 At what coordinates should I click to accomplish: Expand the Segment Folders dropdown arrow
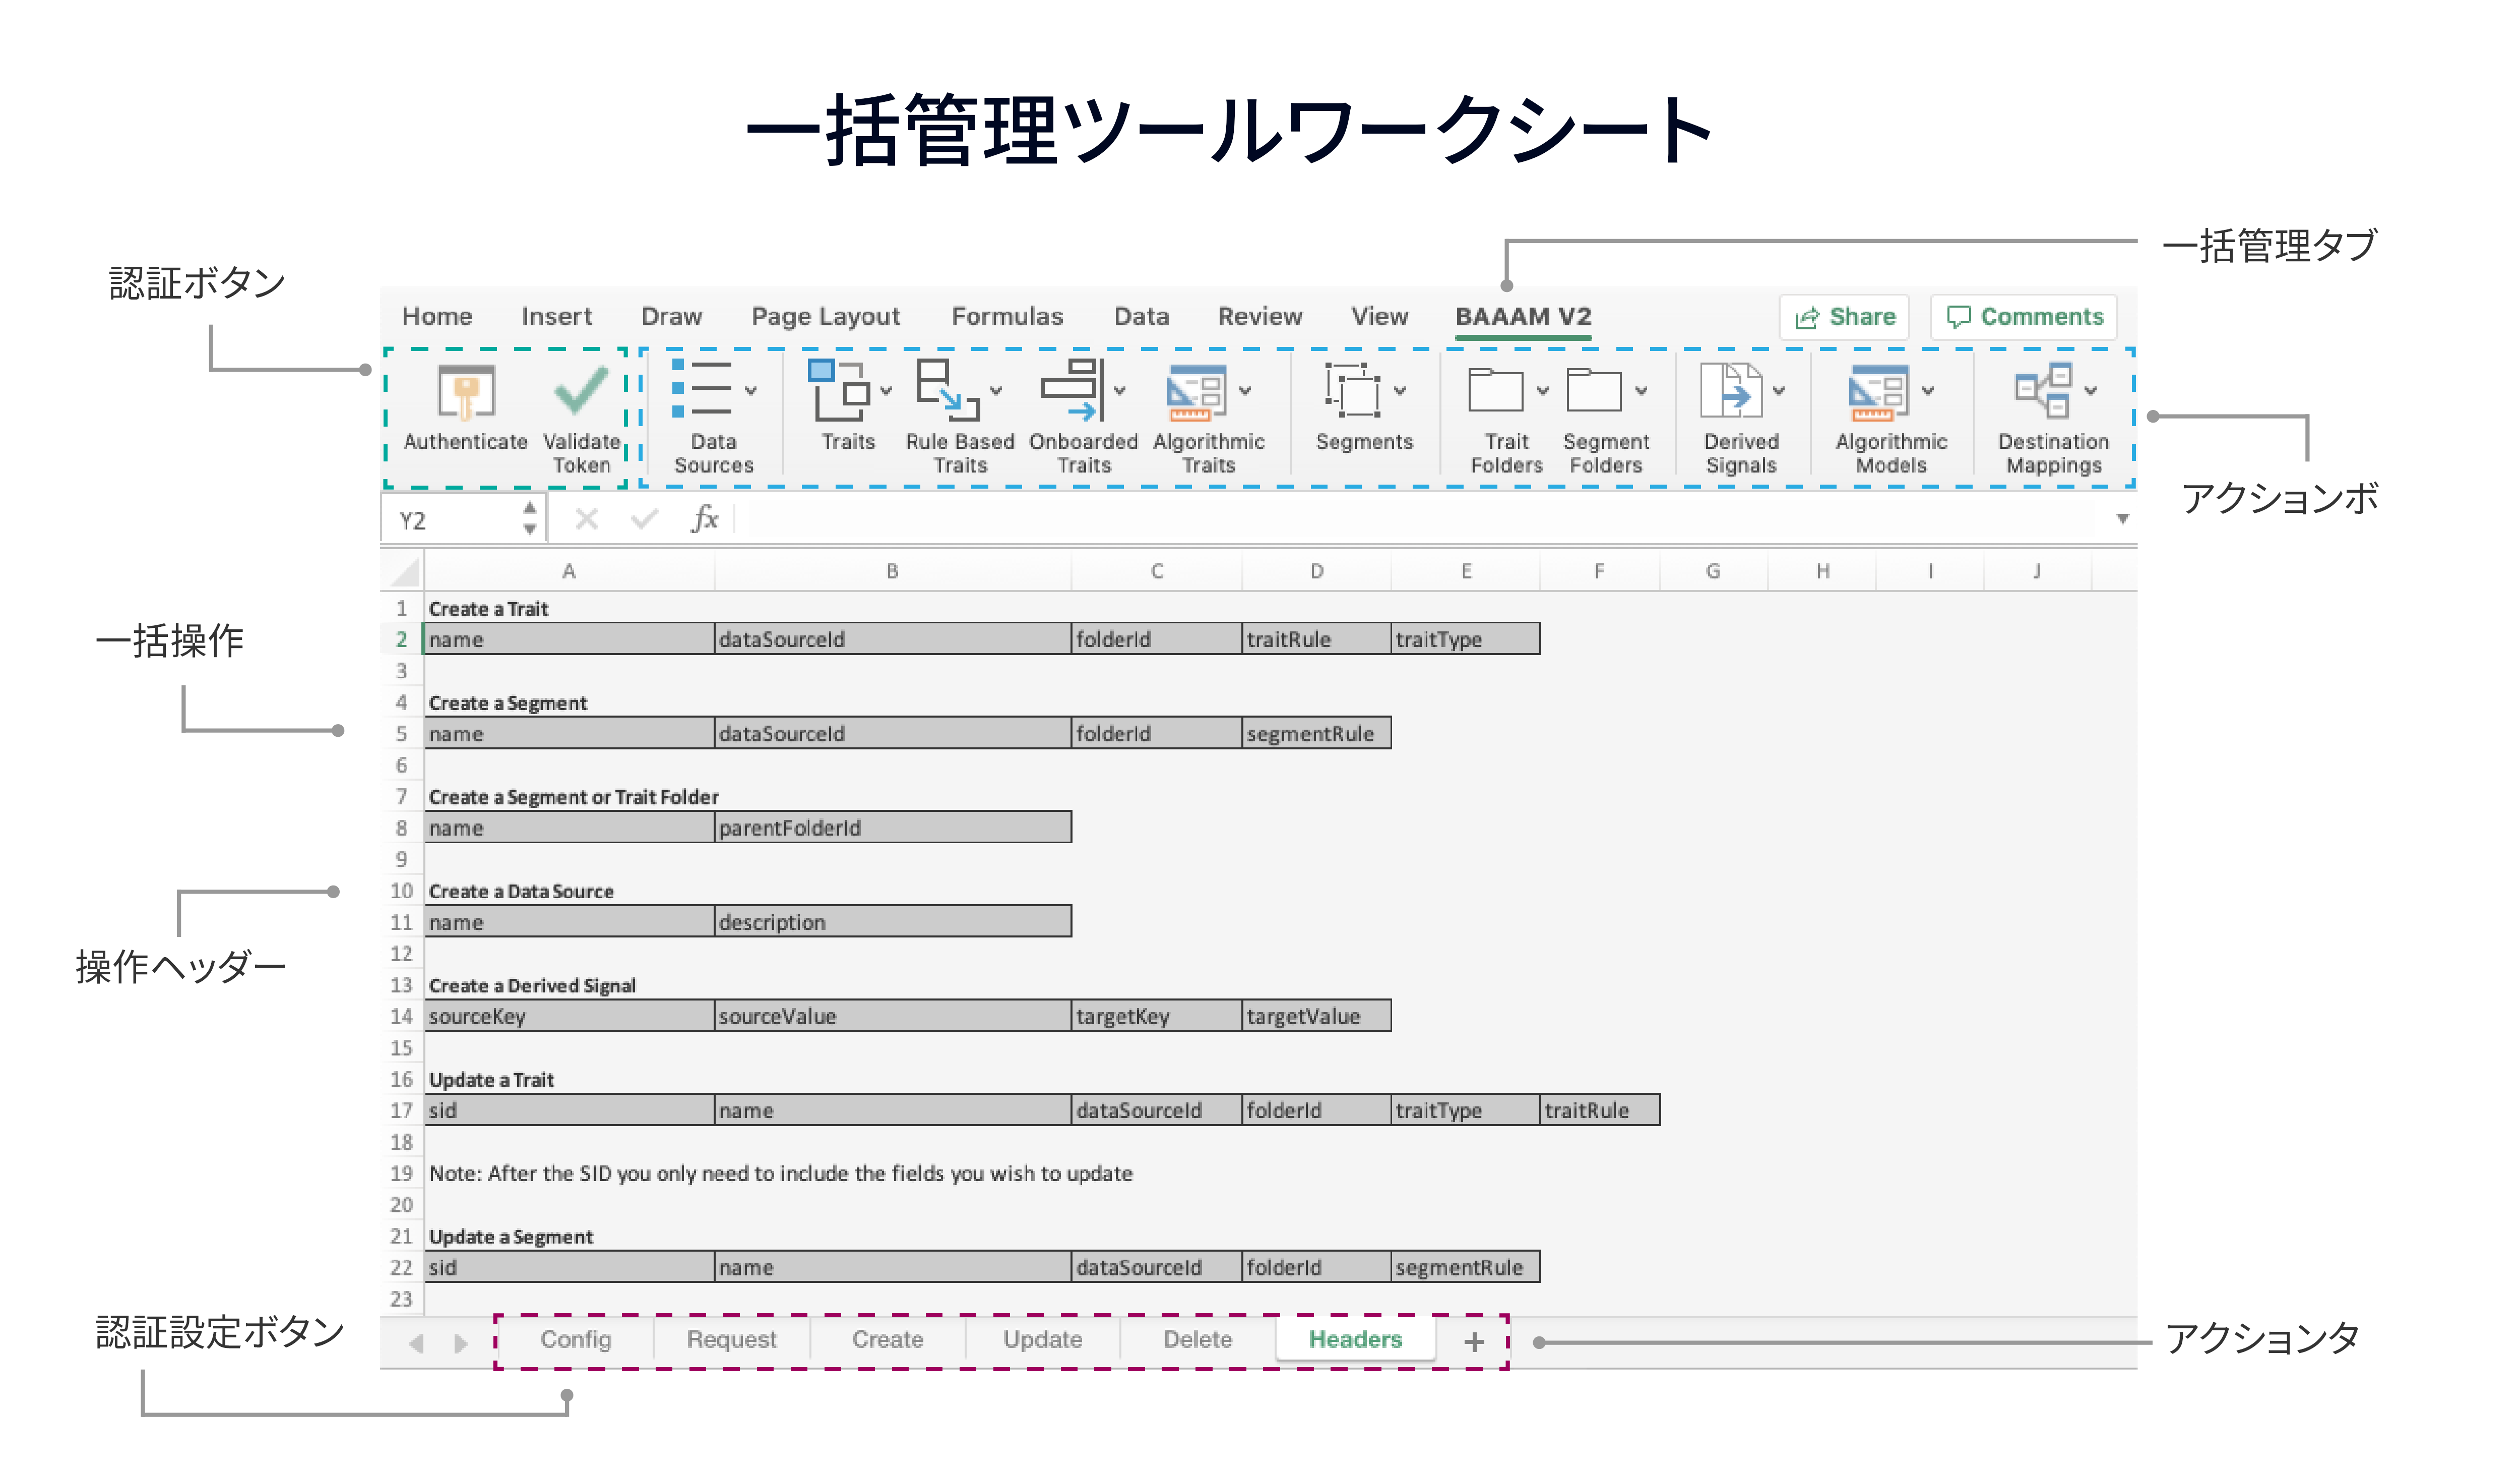coord(1641,391)
